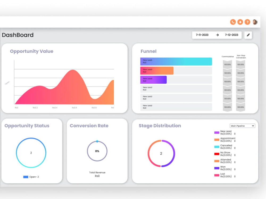Click the Opportunity Value heading
Screen dimensions: 266x199
pos(32,51)
